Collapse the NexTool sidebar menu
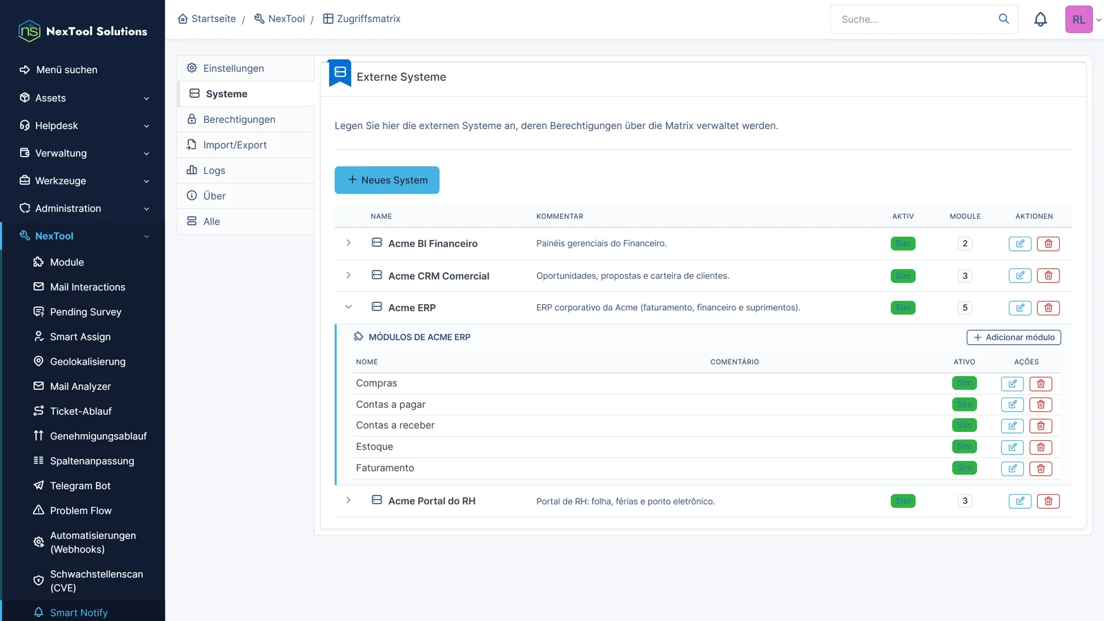 (83, 236)
